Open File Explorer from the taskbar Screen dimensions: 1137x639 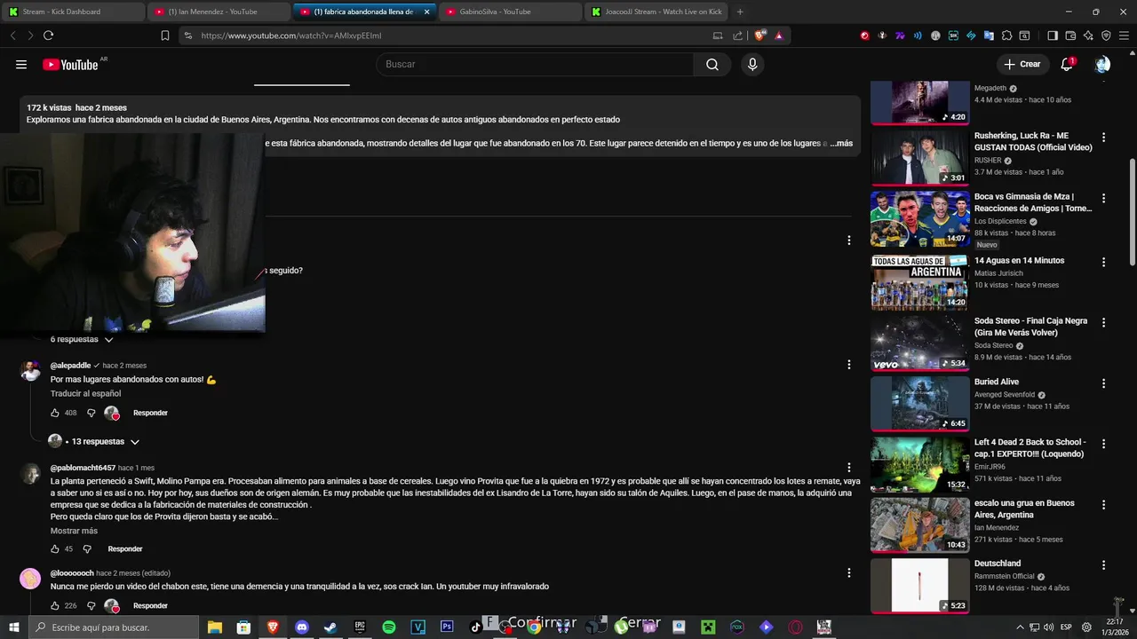[x=215, y=627]
